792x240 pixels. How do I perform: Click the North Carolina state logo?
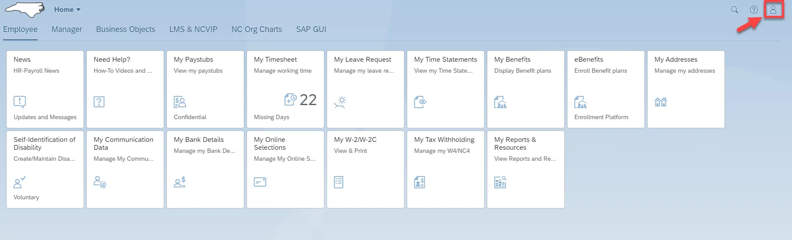(x=25, y=10)
